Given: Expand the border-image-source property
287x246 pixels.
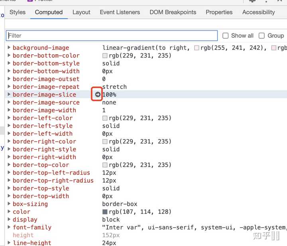Looking at the screenshot, I should click(x=9, y=102).
